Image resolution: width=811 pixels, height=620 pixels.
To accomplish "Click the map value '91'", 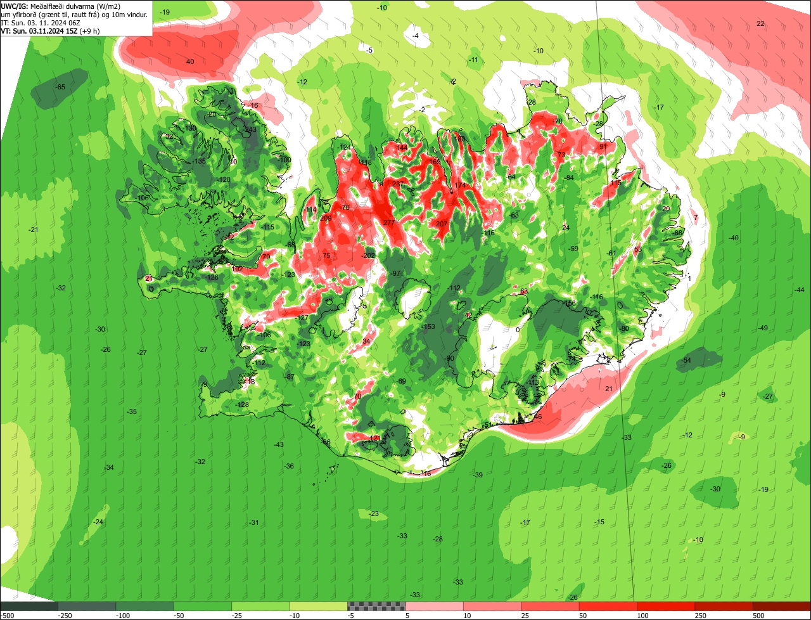I will click(x=603, y=146).
